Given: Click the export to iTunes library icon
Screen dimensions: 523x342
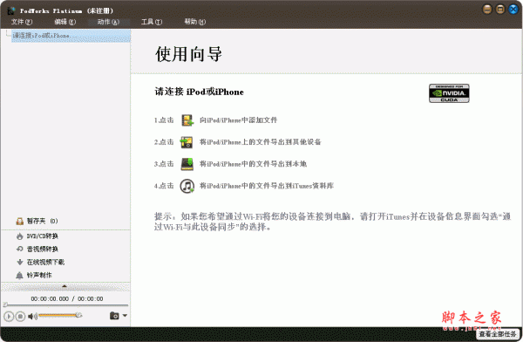Looking at the screenshot, I should 187,186.
